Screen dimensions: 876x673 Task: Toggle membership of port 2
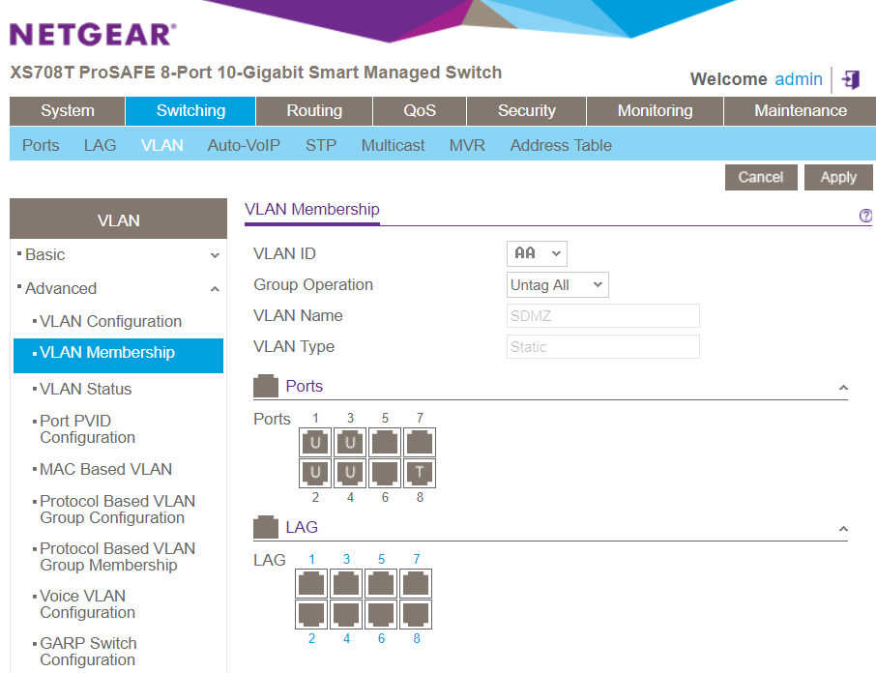pos(315,473)
